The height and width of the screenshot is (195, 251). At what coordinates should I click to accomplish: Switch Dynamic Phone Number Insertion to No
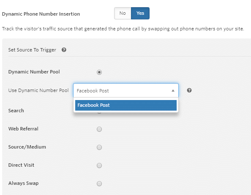(x=123, y=13)
